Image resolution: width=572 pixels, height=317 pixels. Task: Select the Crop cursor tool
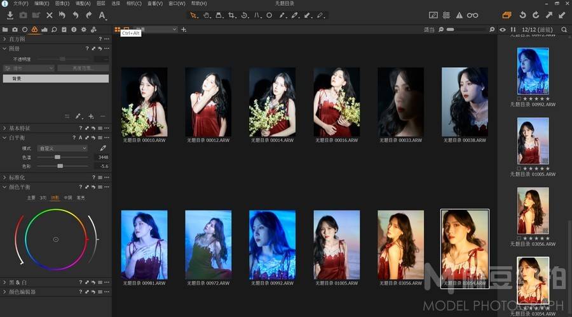232,15
